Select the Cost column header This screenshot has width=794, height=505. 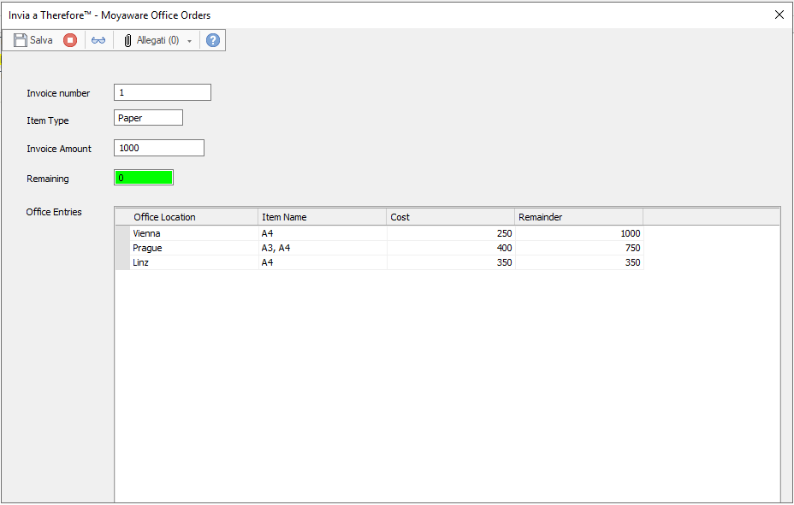(x=449, y=216)
